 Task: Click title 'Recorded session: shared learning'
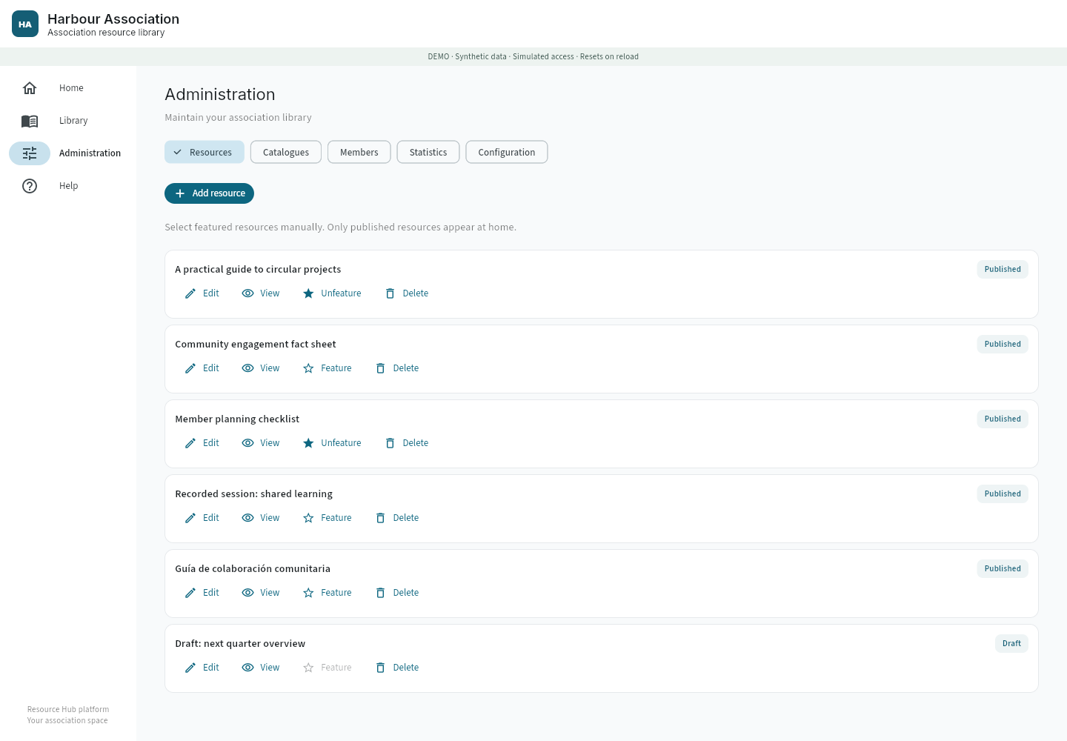pyautogui.click(x=253, y=494)
